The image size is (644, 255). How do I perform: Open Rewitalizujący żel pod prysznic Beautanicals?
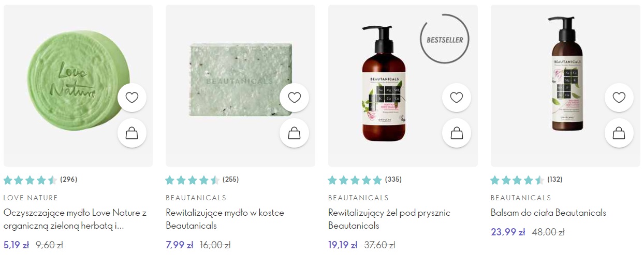[x=389, y=219]
